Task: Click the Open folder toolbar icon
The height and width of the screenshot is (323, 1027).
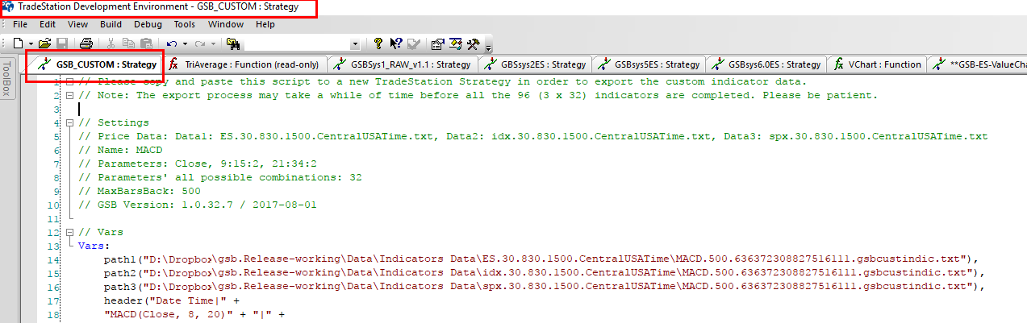Action: point(45,43)
